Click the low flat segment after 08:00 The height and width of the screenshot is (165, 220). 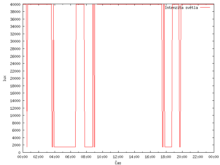(89, 147)
